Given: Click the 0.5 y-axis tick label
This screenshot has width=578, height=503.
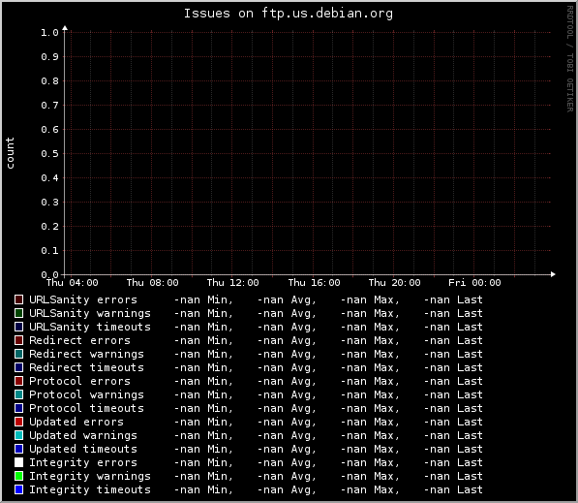Looking at the screenshot, I should pos(49,153).
